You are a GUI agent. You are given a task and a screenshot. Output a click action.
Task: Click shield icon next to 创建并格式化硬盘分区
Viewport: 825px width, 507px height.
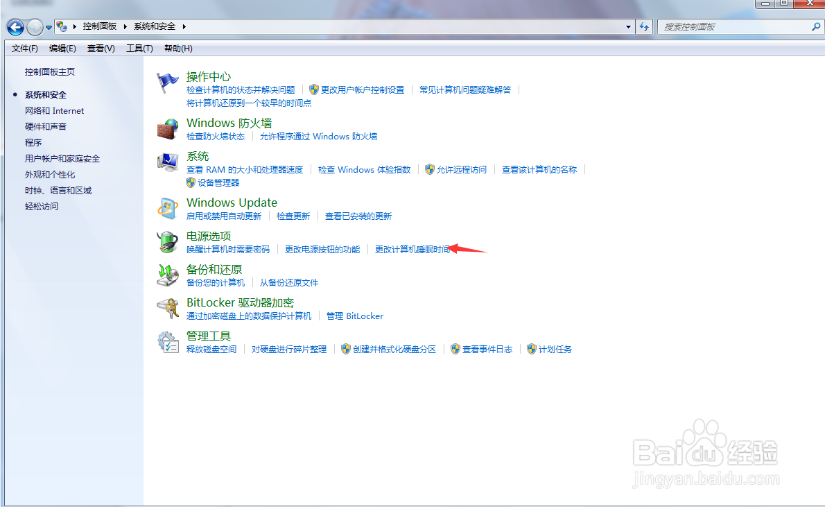(x=346, y=349)
